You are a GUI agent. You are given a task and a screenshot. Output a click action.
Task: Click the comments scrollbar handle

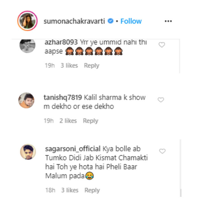click(181, 193)
